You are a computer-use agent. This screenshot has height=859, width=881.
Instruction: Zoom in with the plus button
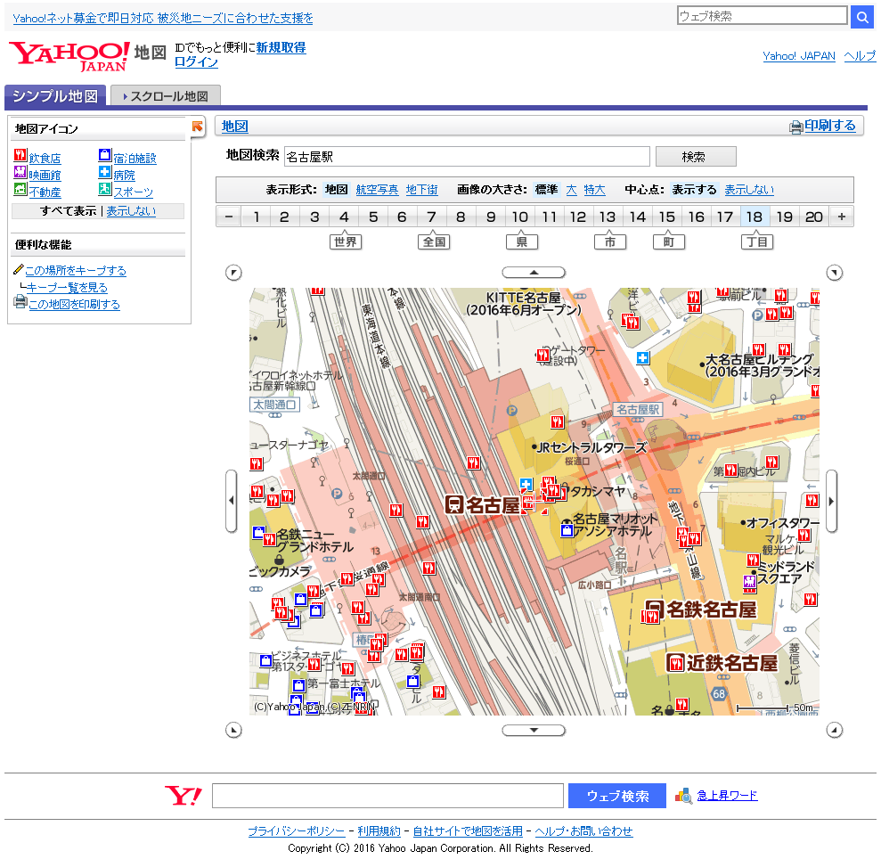tap(841, 217)
